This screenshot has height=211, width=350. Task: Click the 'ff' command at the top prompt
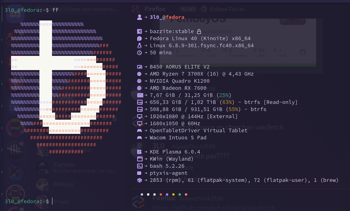tap(55, 10)
